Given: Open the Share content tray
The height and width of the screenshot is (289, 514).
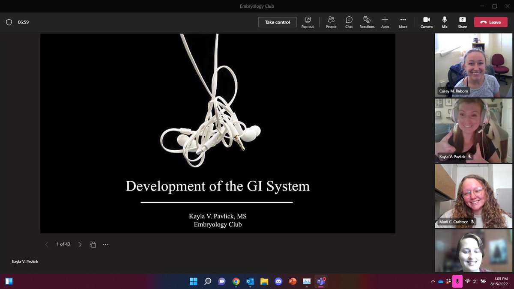Looking at the screenshot, I should pyautogui.click(x=462, y=22).
